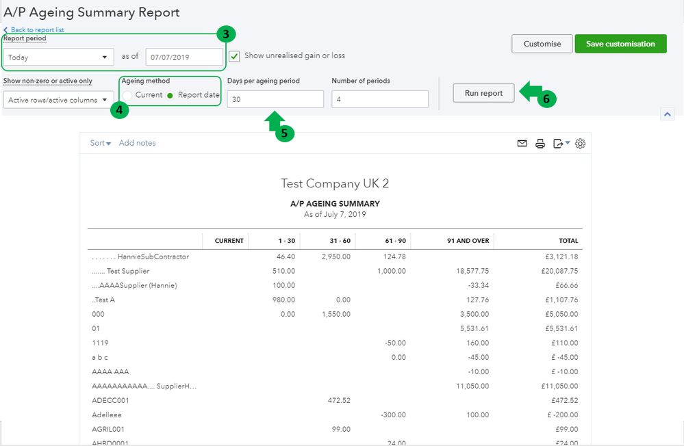Print the report using the printer icon
Image resolution: width=684 pixels, height=446 pixels.
point(540,144)
